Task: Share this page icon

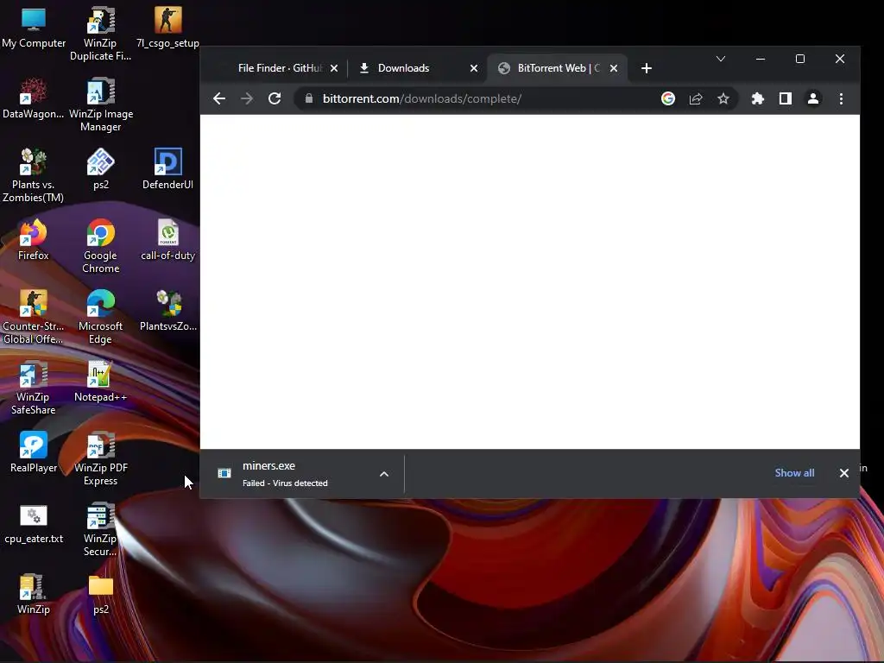Action: coord(696,98)
